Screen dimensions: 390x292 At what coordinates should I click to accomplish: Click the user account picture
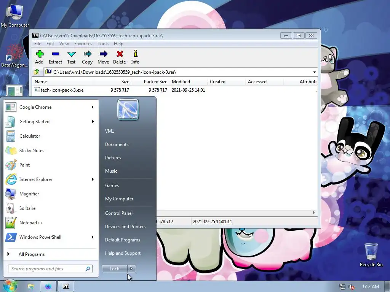128,109
